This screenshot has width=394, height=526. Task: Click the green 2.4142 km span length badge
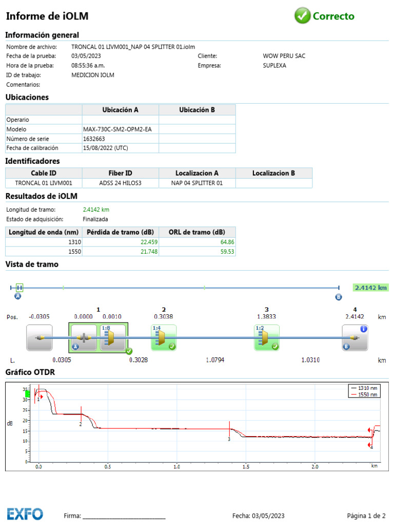(370, 288)
